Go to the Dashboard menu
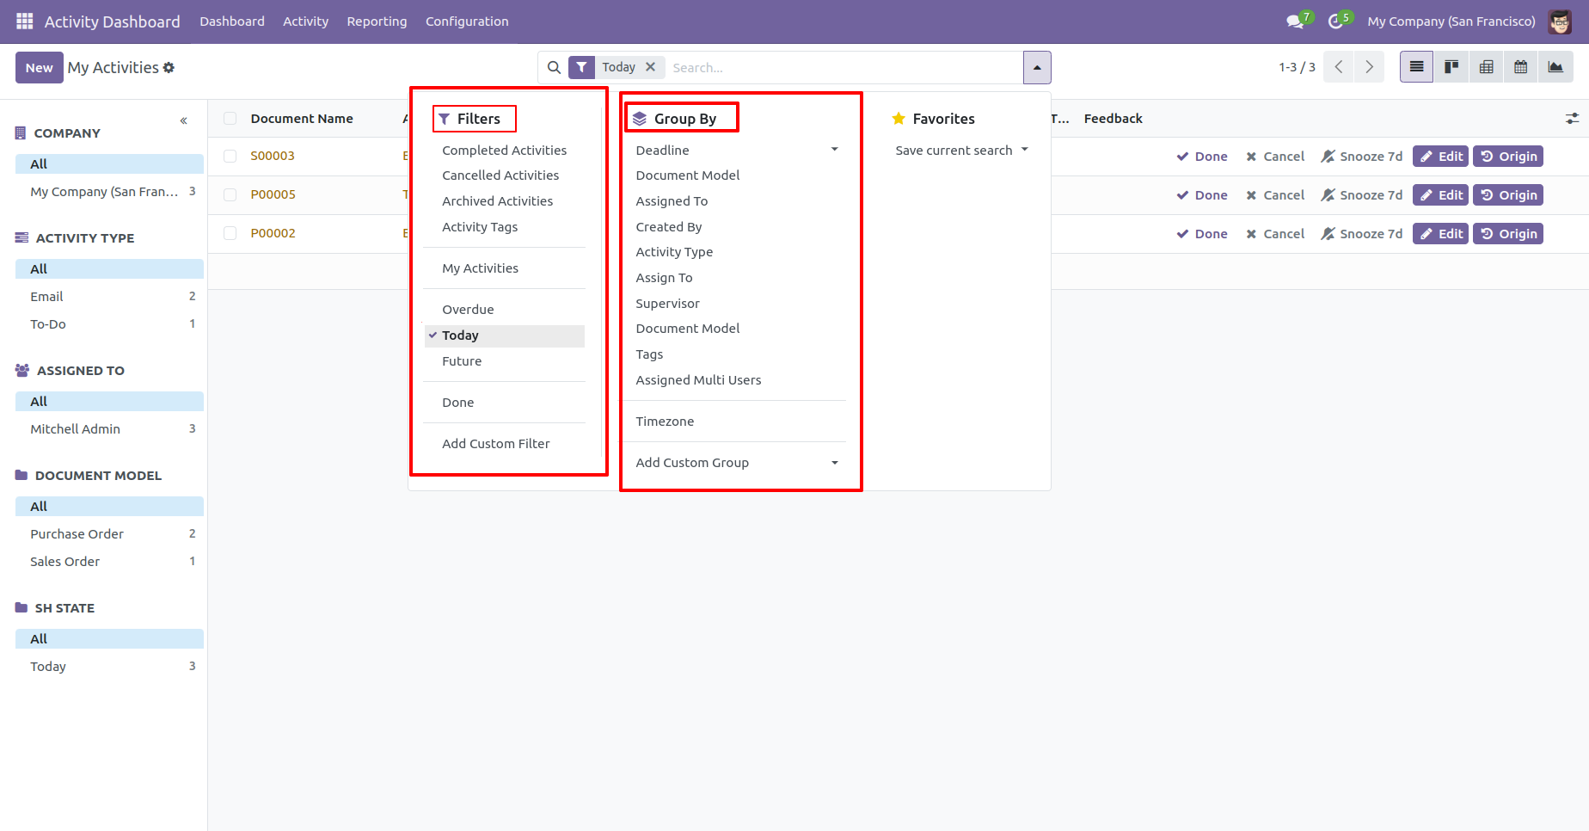The image size is (1589, 831). click(232, 22)
